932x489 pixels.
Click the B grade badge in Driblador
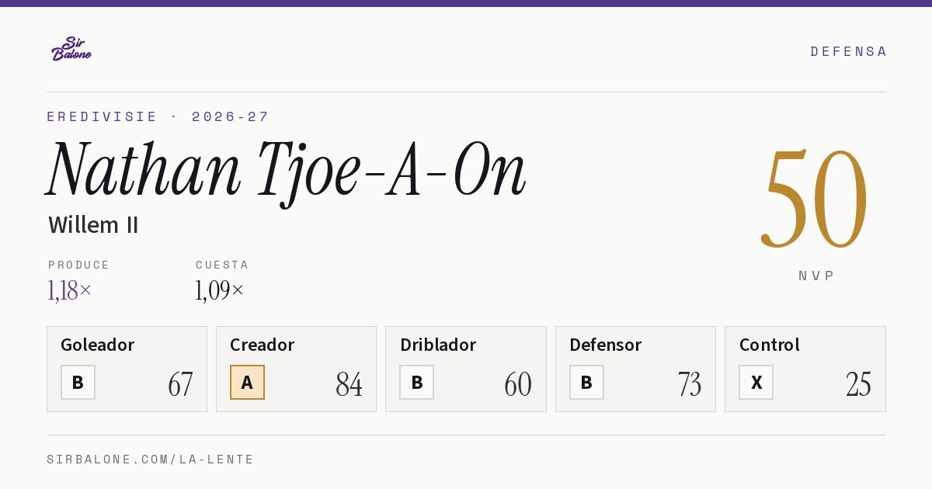[x=416, y=382]
